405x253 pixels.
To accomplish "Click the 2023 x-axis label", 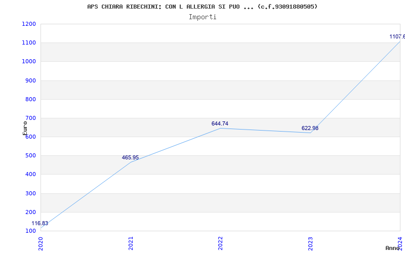I will pos(310,243).
